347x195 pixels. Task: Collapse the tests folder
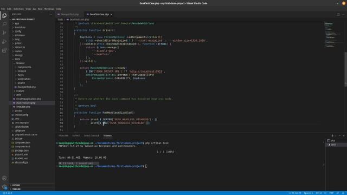(x=17, y=59)
